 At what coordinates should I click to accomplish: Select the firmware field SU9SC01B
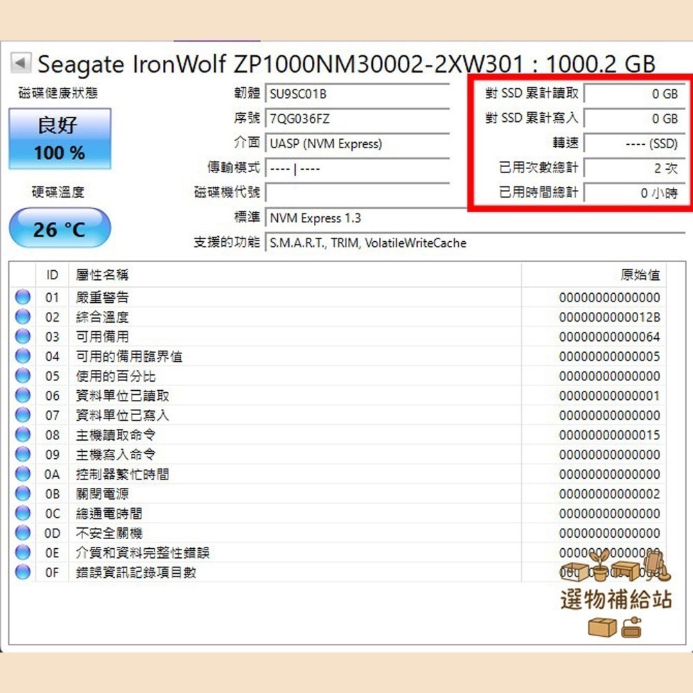click(357, 94)
